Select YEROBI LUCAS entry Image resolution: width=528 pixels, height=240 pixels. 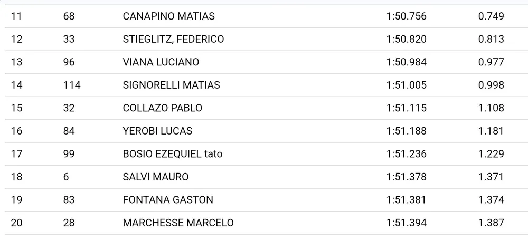(157, 131)
